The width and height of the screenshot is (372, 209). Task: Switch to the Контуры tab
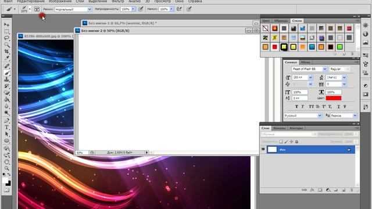tap(296, 128)
